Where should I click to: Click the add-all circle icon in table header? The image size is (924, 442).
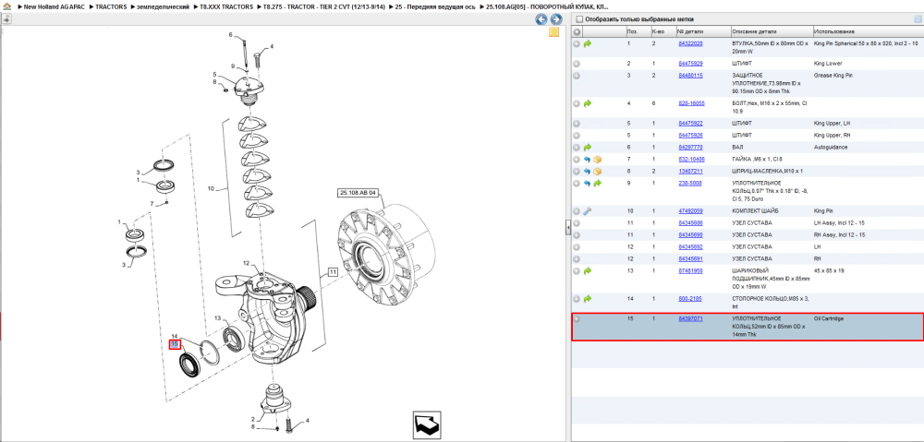pyautogui.click(x=577, y=31)
